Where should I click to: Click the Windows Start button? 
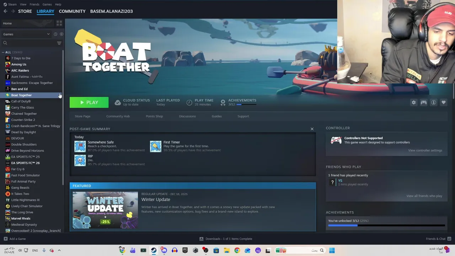(332, 250)
